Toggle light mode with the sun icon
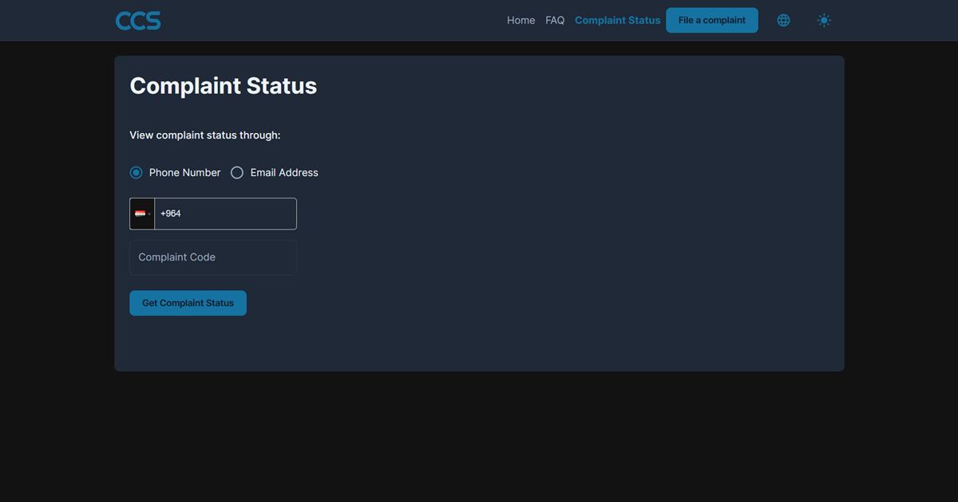The width and height of the screenshot is (958, 502). click(825, 21)
